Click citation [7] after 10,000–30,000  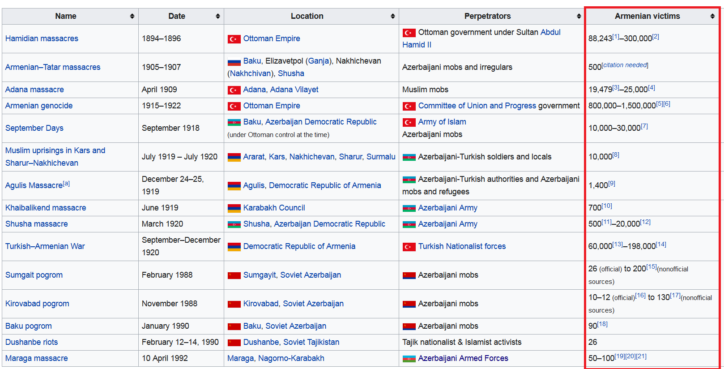(x=644, y=126)
